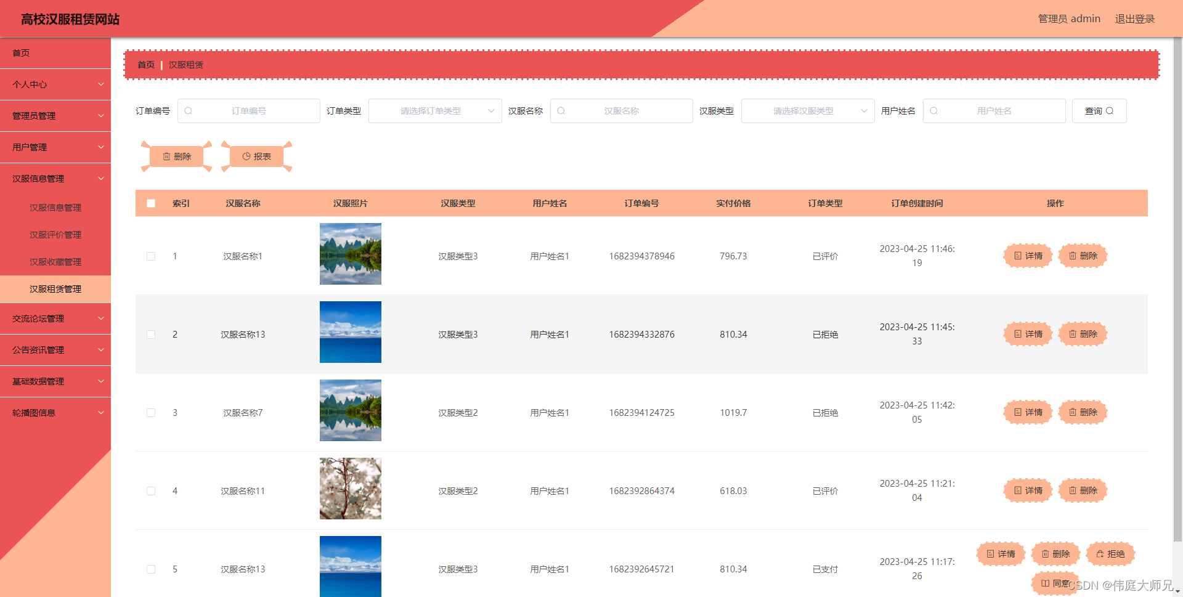This screenshot has width=1183, height=597.
Task: Click the row 2 blue sea photo thumbnail
Action: coord(351,332)
